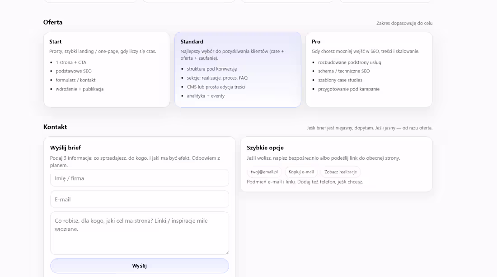Click the Szybkie opcje card heading
This screenshot has height=277, width=497.
coord(265,148)
